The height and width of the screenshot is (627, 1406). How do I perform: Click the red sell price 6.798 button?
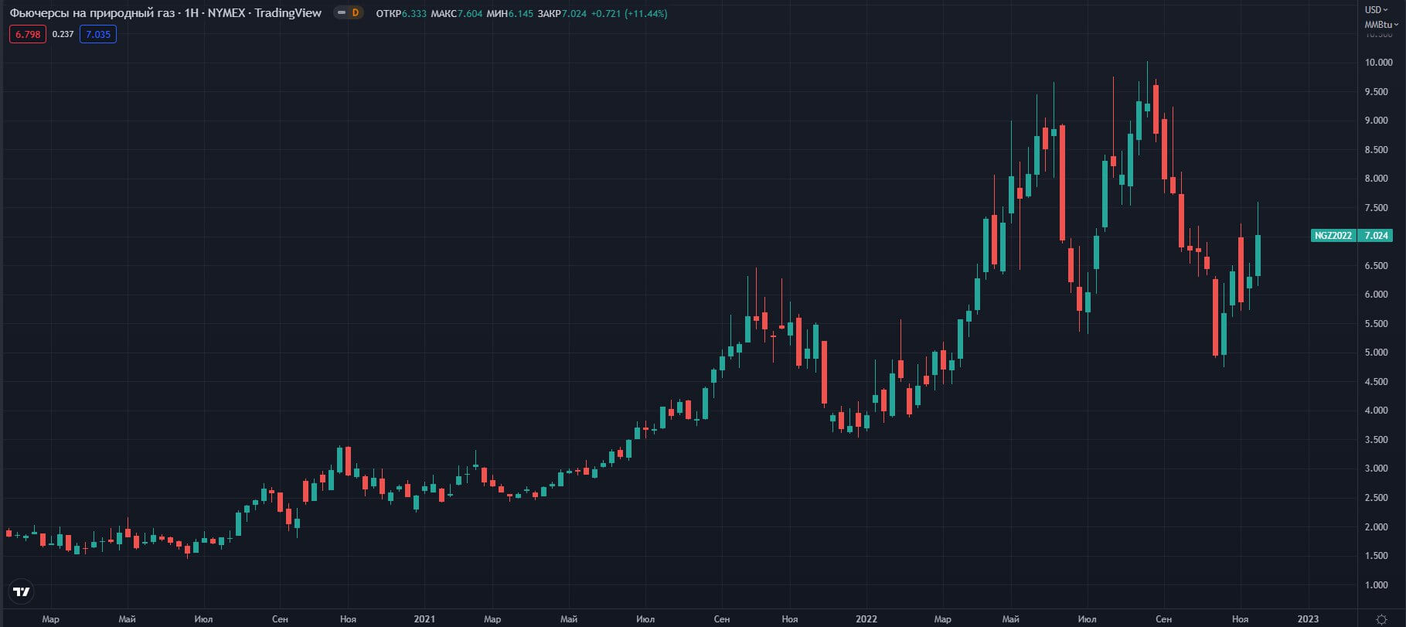(28, 34)
